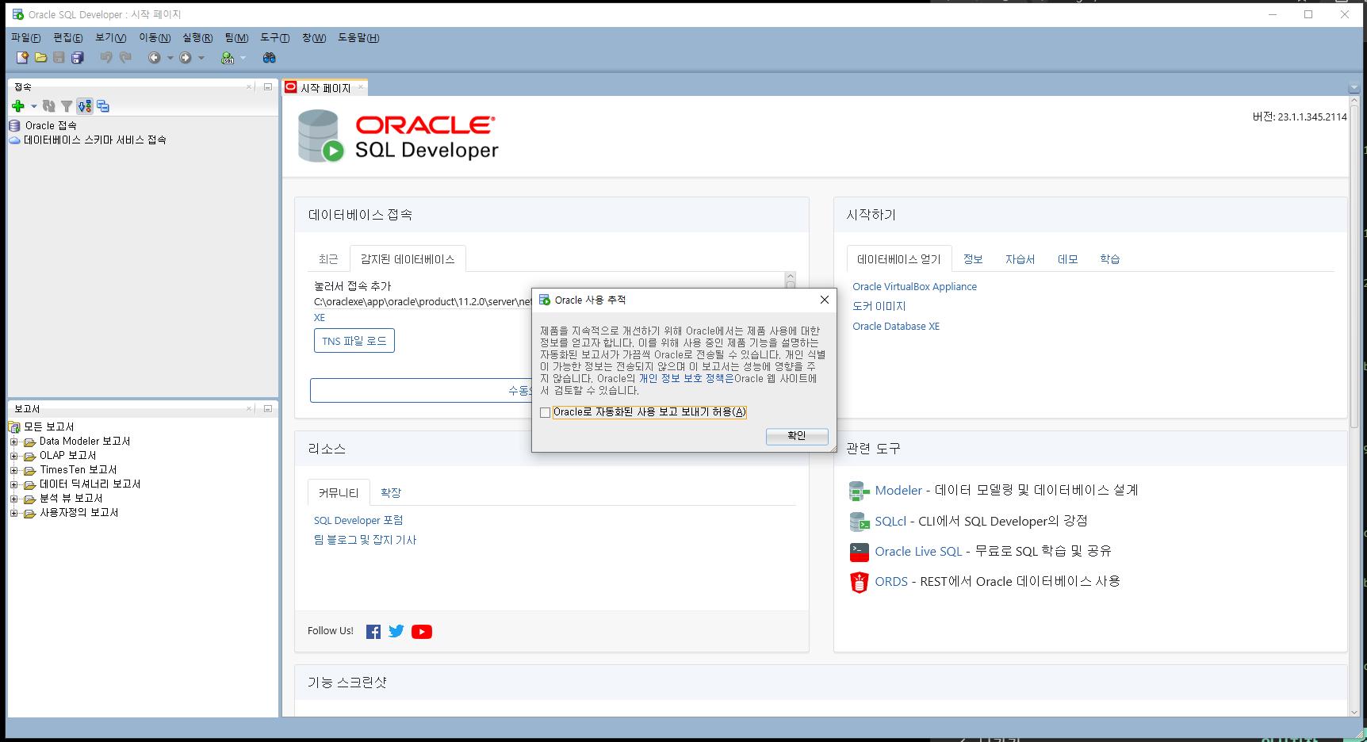This screenshot has width=1367, height=742.
Task: Create a new file with the New toolbar icon
Action: (22, 58)
